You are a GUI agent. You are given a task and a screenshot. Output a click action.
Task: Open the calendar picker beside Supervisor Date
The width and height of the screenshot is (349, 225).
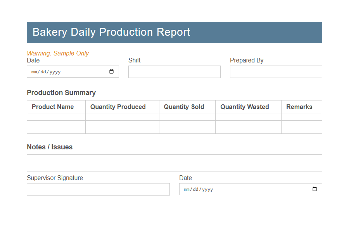(314, 189)
